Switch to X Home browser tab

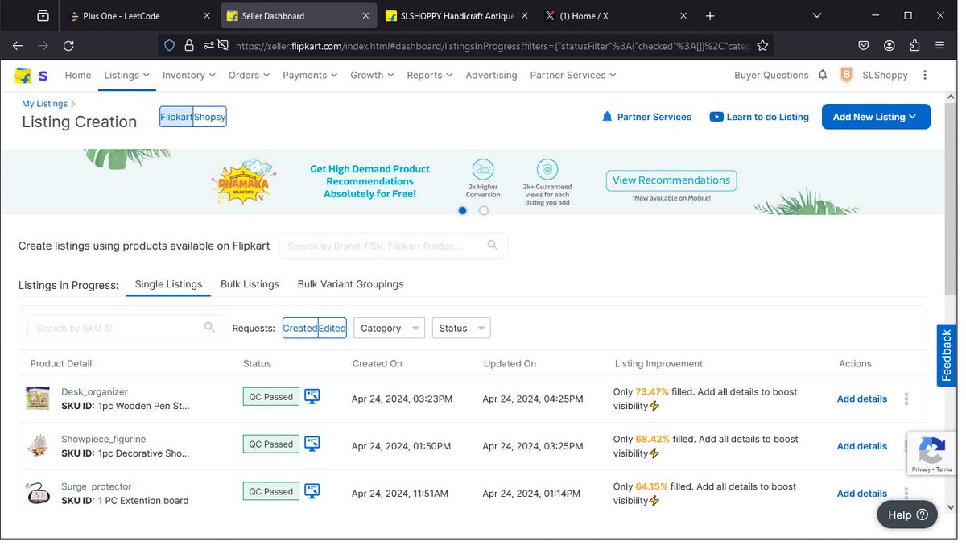coord(616,16)
